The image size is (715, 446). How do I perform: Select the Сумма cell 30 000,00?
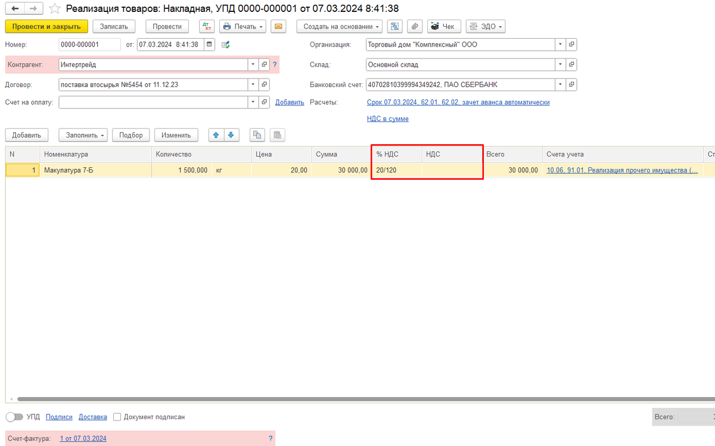pyautogui.click(x=341, y=170)
